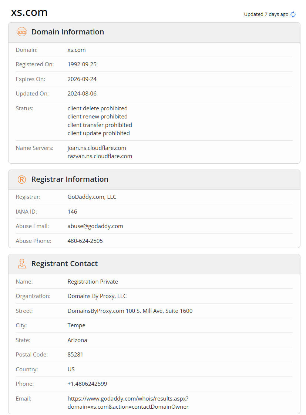The image size is (306, 415).
Task: Click the GoDaddy.com, LLC registrar name
Action: tap(92, 197)
